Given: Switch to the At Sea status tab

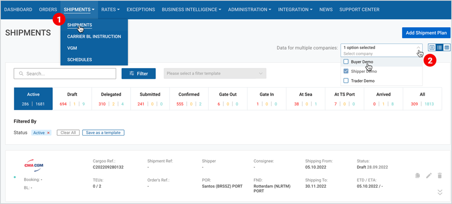Looking at the screenshot, I should (305, 99).
